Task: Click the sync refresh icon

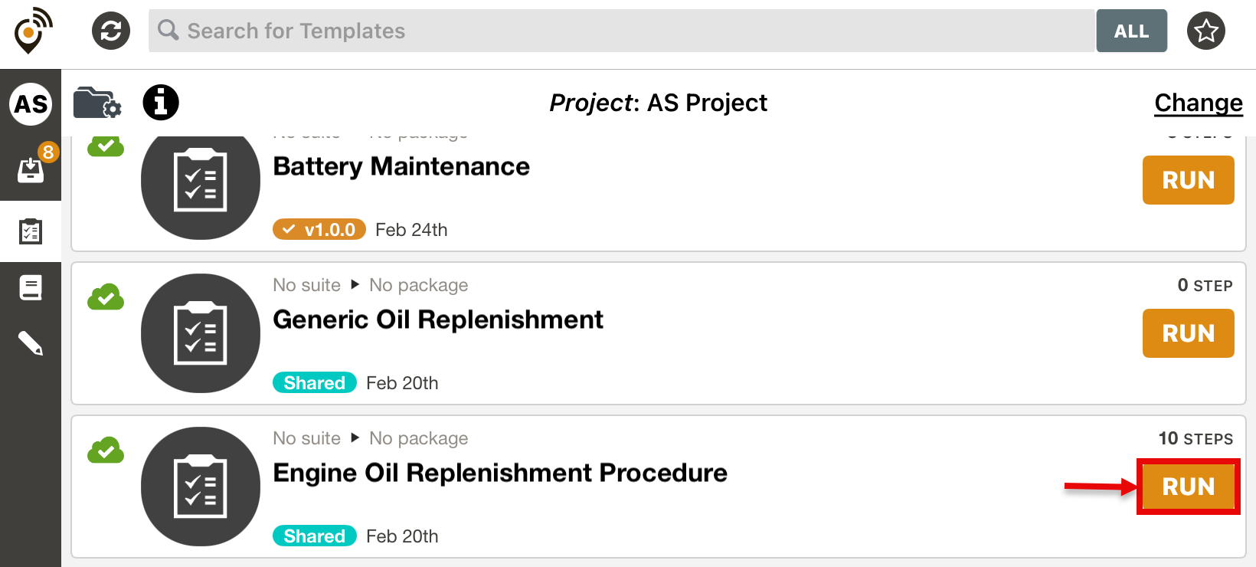Action: (x=111, y=31)
